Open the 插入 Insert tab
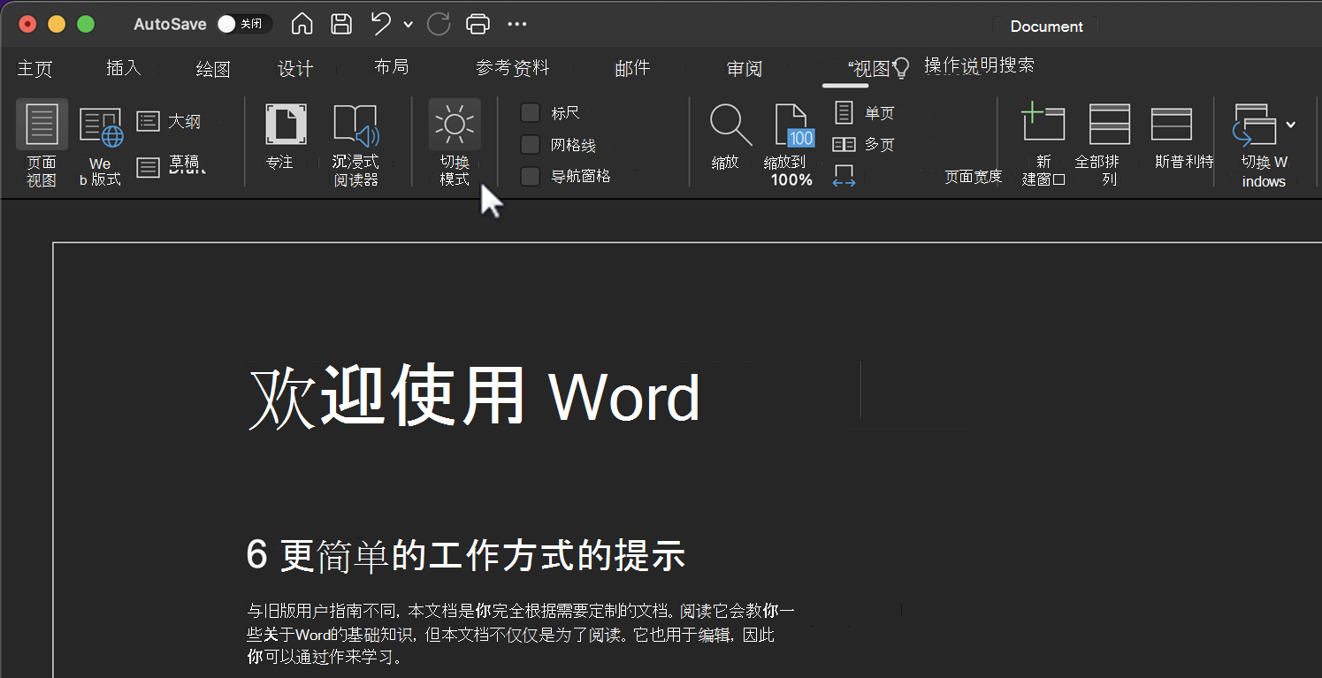 pyautogui.click(x=123, y=68)
